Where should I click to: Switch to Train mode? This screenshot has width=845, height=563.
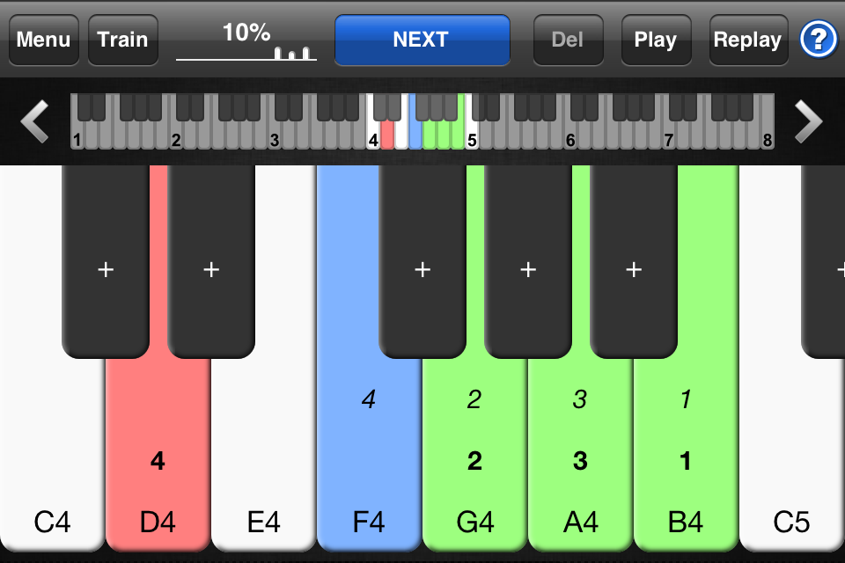click(123, 40)
